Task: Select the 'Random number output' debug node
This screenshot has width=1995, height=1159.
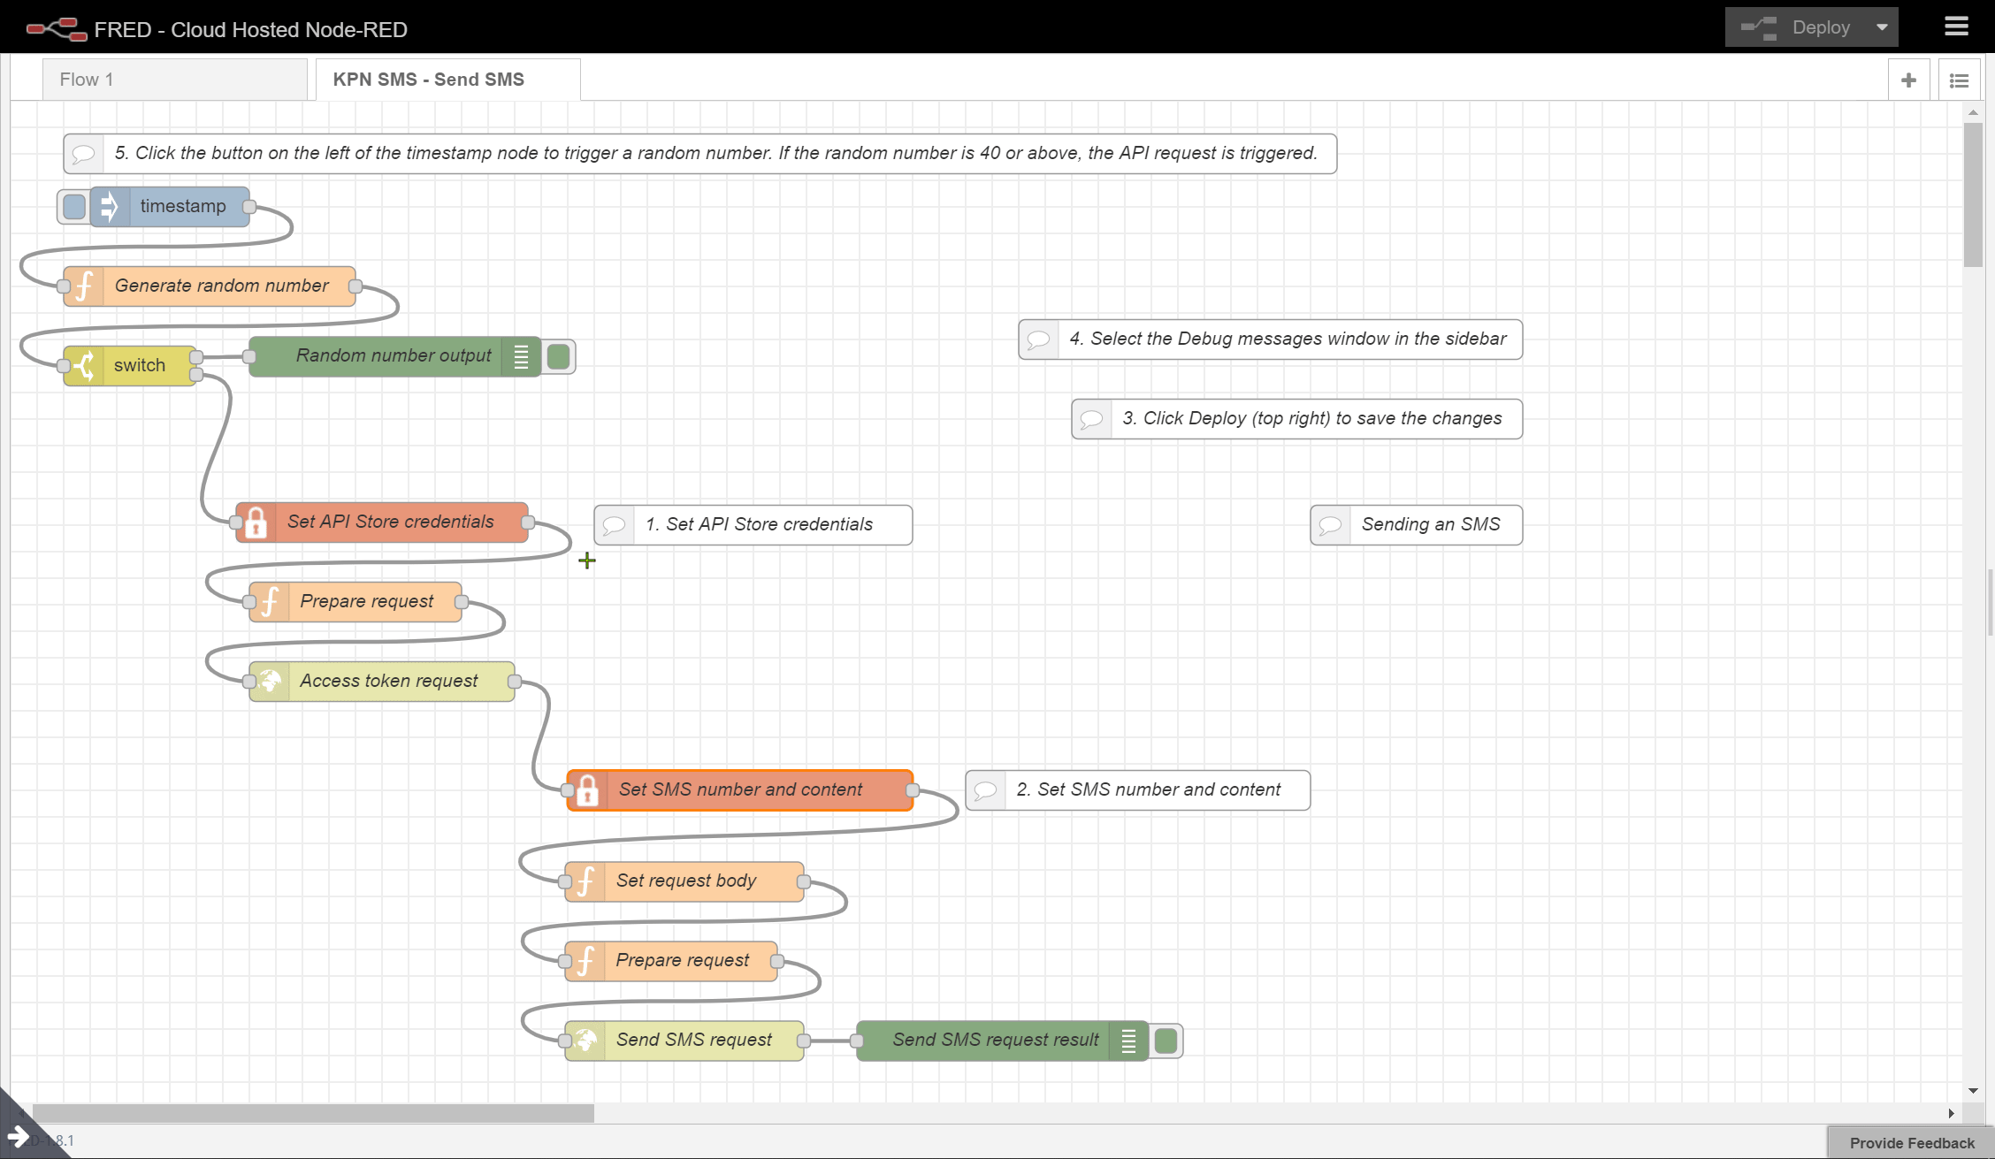Action: click(394, 357)
